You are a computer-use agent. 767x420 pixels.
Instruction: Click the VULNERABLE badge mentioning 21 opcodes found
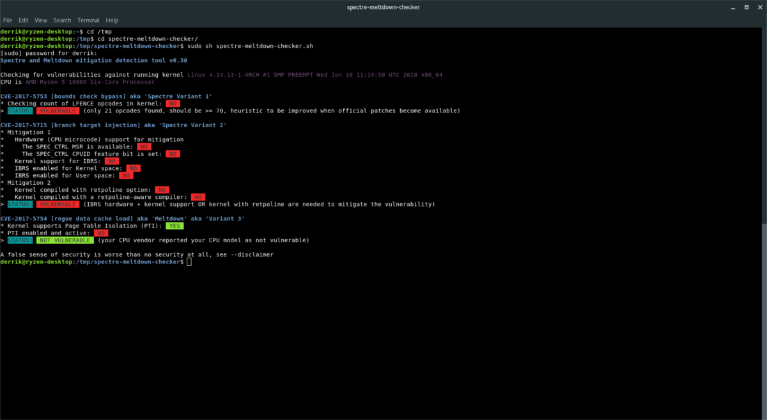(58, 111)
